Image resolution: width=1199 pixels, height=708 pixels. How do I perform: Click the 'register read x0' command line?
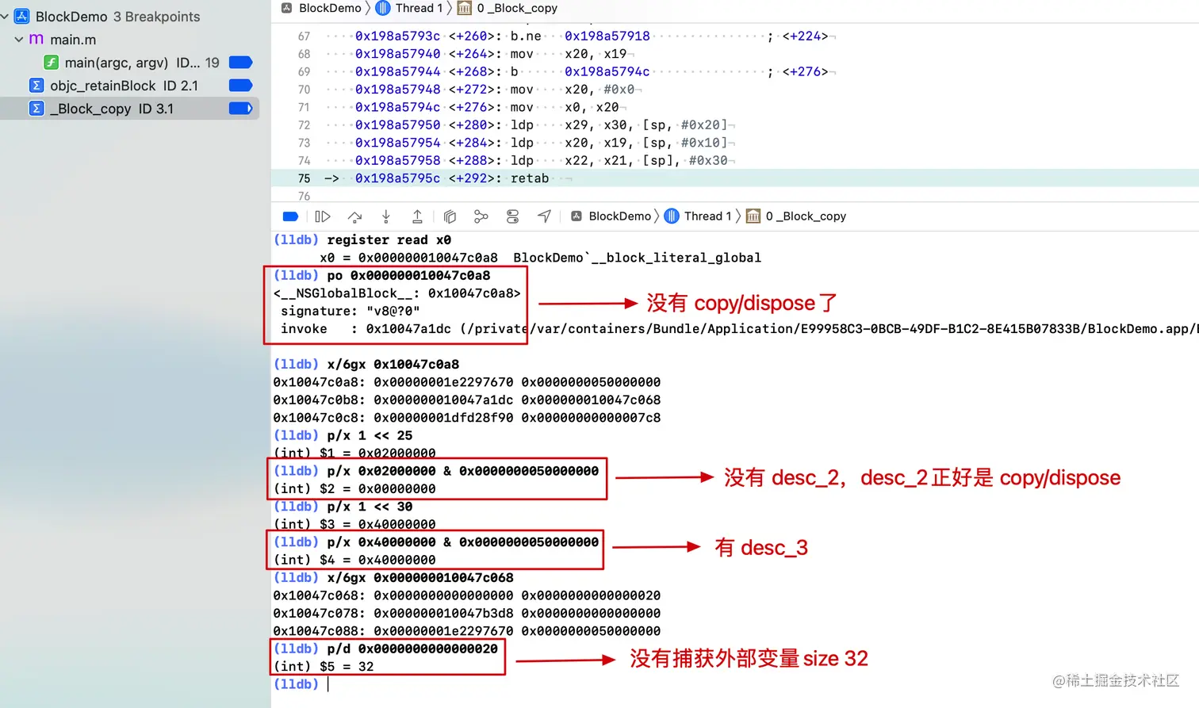[389, 240]
